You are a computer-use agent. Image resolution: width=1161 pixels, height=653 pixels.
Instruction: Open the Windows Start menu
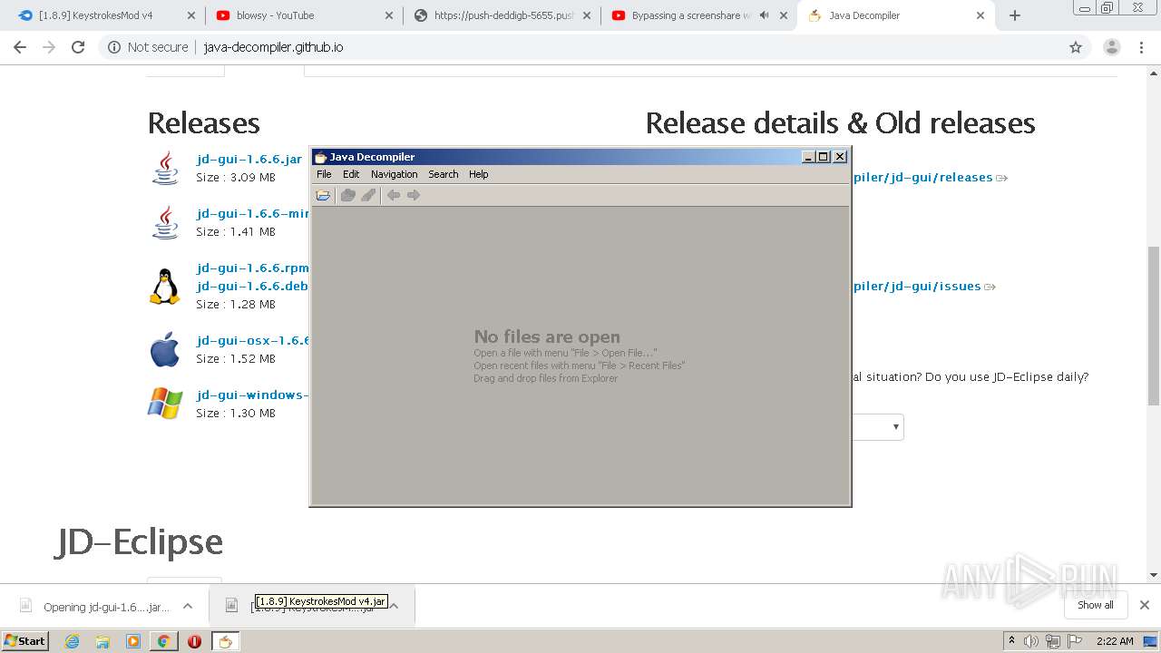(25, 640)
